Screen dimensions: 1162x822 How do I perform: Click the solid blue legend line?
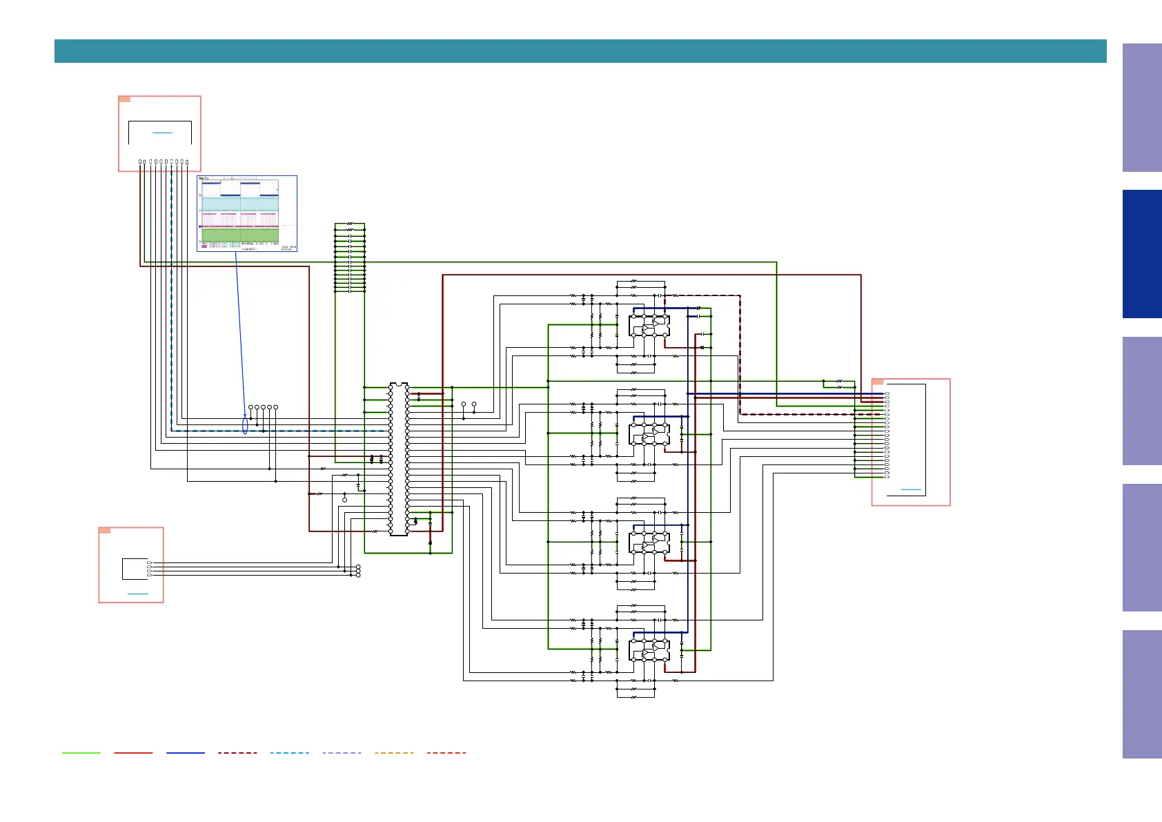coord(186,753)
